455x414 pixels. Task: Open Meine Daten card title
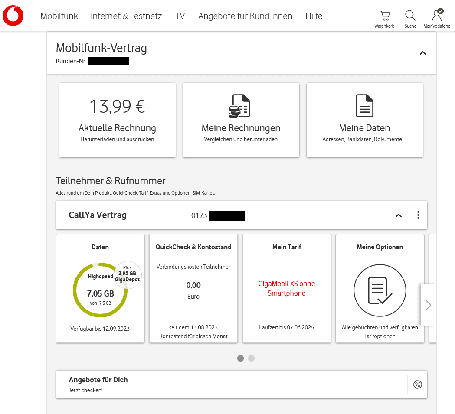(364, 128)
